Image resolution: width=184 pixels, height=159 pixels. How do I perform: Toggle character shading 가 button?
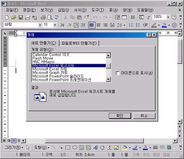(83, 25)
